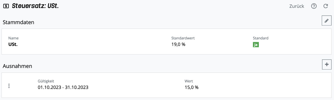
Task: Click the Zurück link
Action: tap(296, 6)
